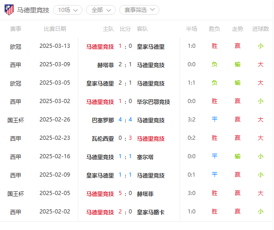The height and width of the screenshot is (230, 274).
Task: Open the 赛事筛选 competition filter dropdown
Action: (x=139, y=10)
